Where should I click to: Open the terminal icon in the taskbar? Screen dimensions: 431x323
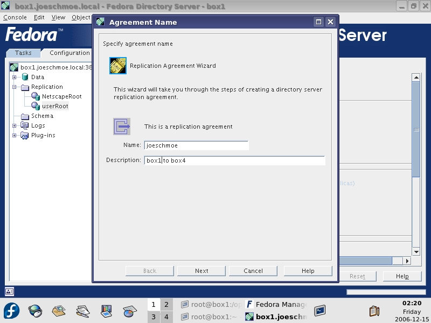[321, 311]
